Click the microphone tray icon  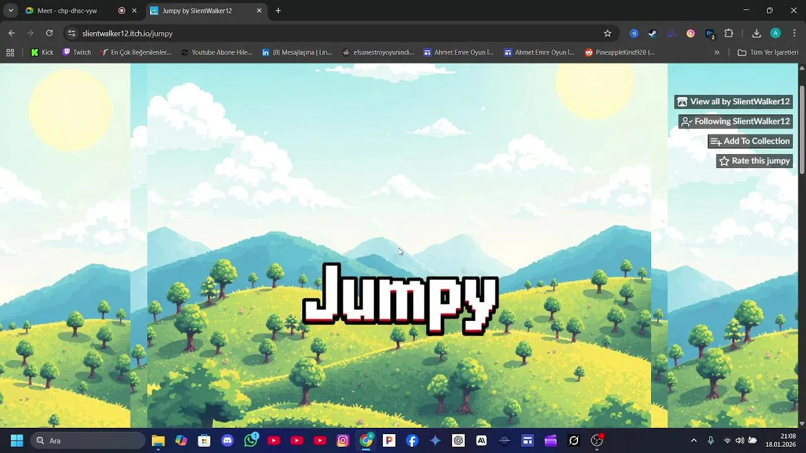711,441
